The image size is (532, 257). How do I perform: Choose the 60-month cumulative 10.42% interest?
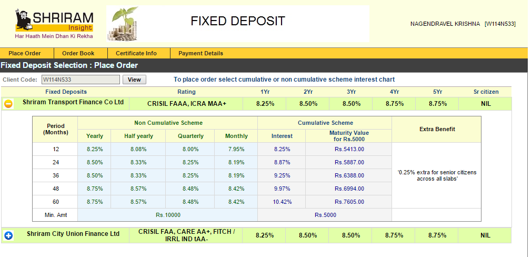(x=282, y=202)
